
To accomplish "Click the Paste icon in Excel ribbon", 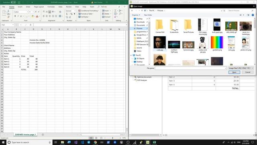I will [x=4, y=13].
